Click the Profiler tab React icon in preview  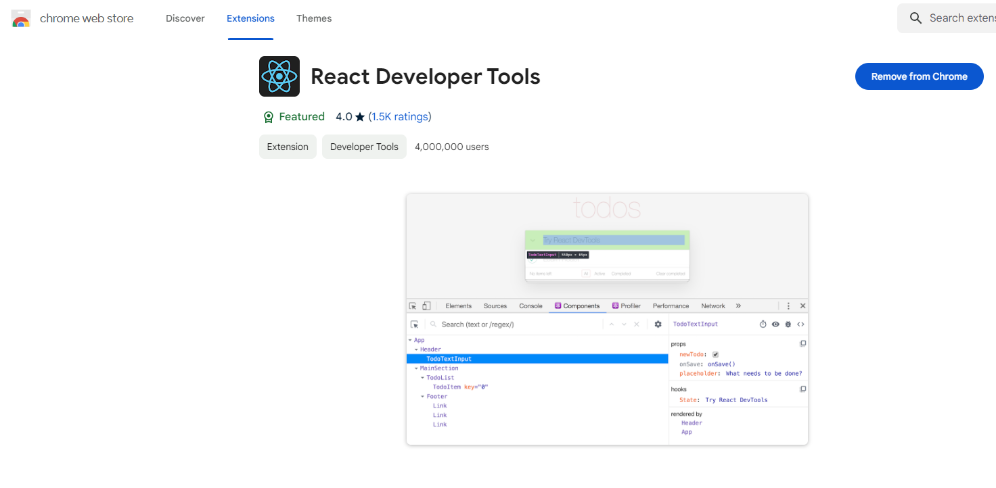[x=616, y=306]
